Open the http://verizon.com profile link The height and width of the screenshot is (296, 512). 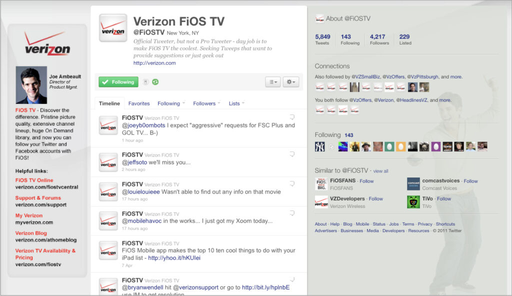coord(154,63)
